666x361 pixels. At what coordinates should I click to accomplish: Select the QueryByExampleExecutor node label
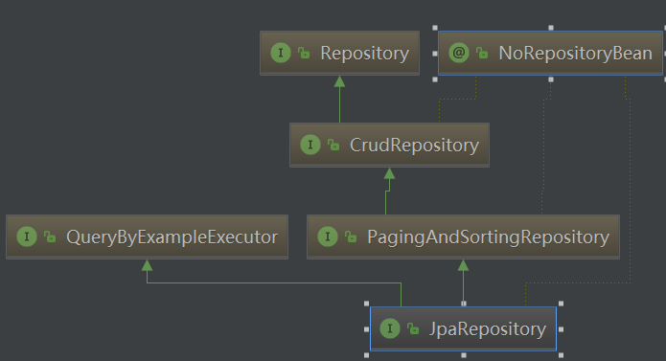(x=172, y=237)
